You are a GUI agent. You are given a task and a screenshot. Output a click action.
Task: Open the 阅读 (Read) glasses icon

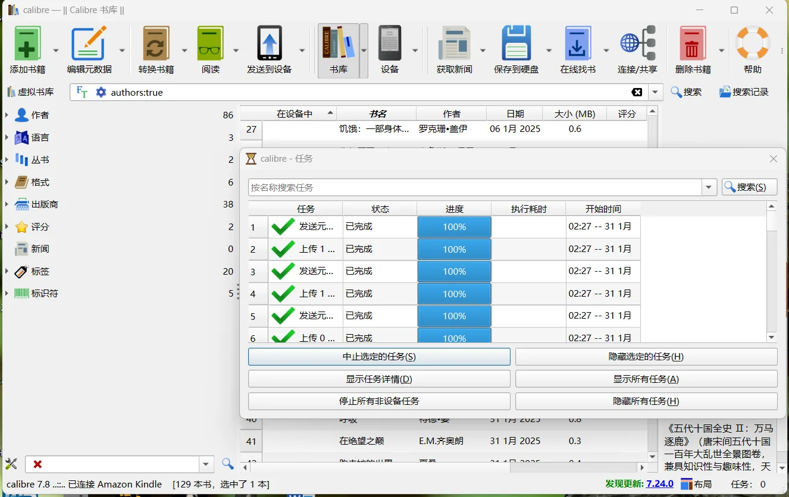pos(210,43)
